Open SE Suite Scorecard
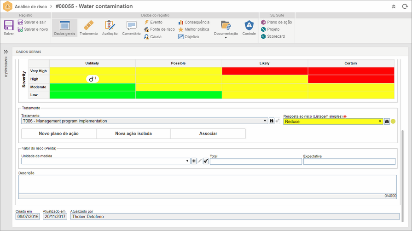The image size is (412, 231). point(273,36)
